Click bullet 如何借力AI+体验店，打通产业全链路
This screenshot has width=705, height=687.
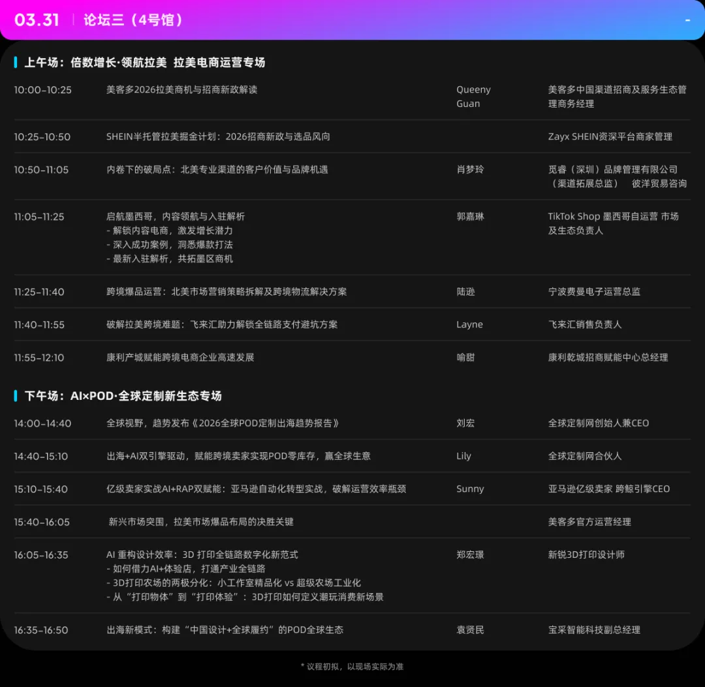click(x=185, y=569)
